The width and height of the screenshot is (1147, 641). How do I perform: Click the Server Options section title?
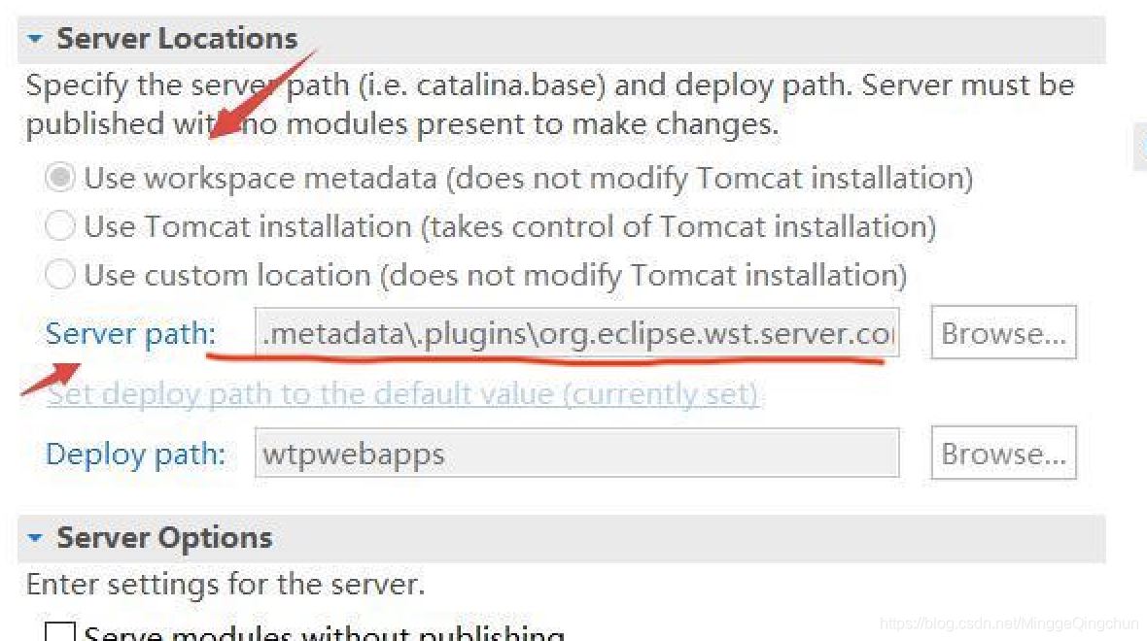point(164,538)
